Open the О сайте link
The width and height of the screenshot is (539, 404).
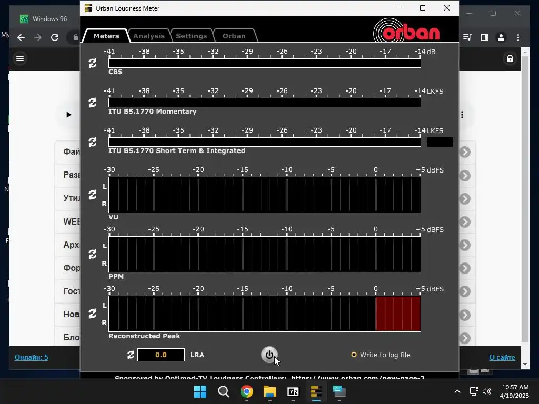[502, 357]
